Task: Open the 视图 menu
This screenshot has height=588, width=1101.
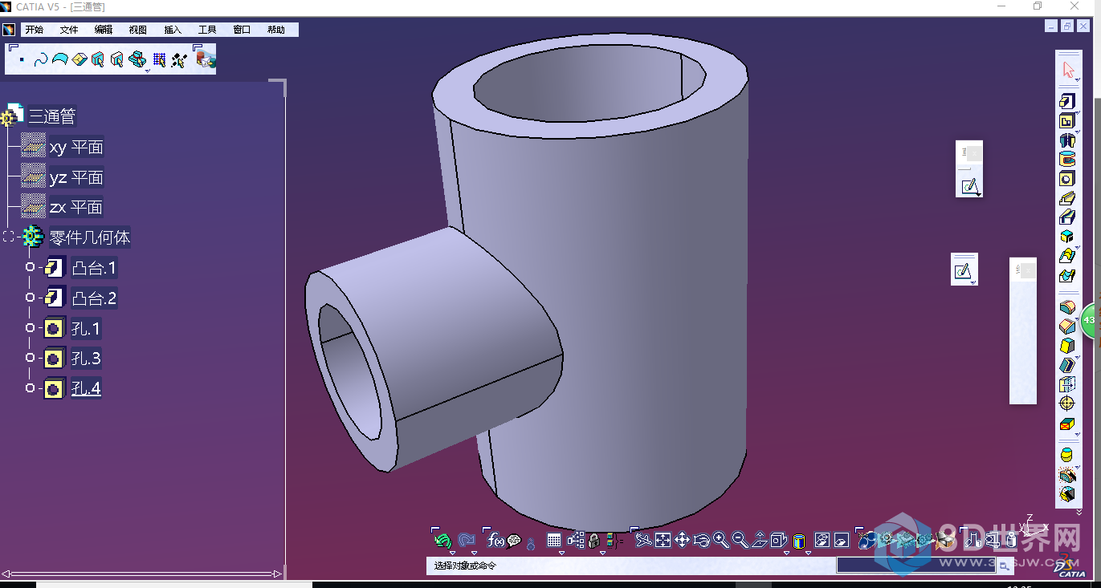Action: coord(138,30)
